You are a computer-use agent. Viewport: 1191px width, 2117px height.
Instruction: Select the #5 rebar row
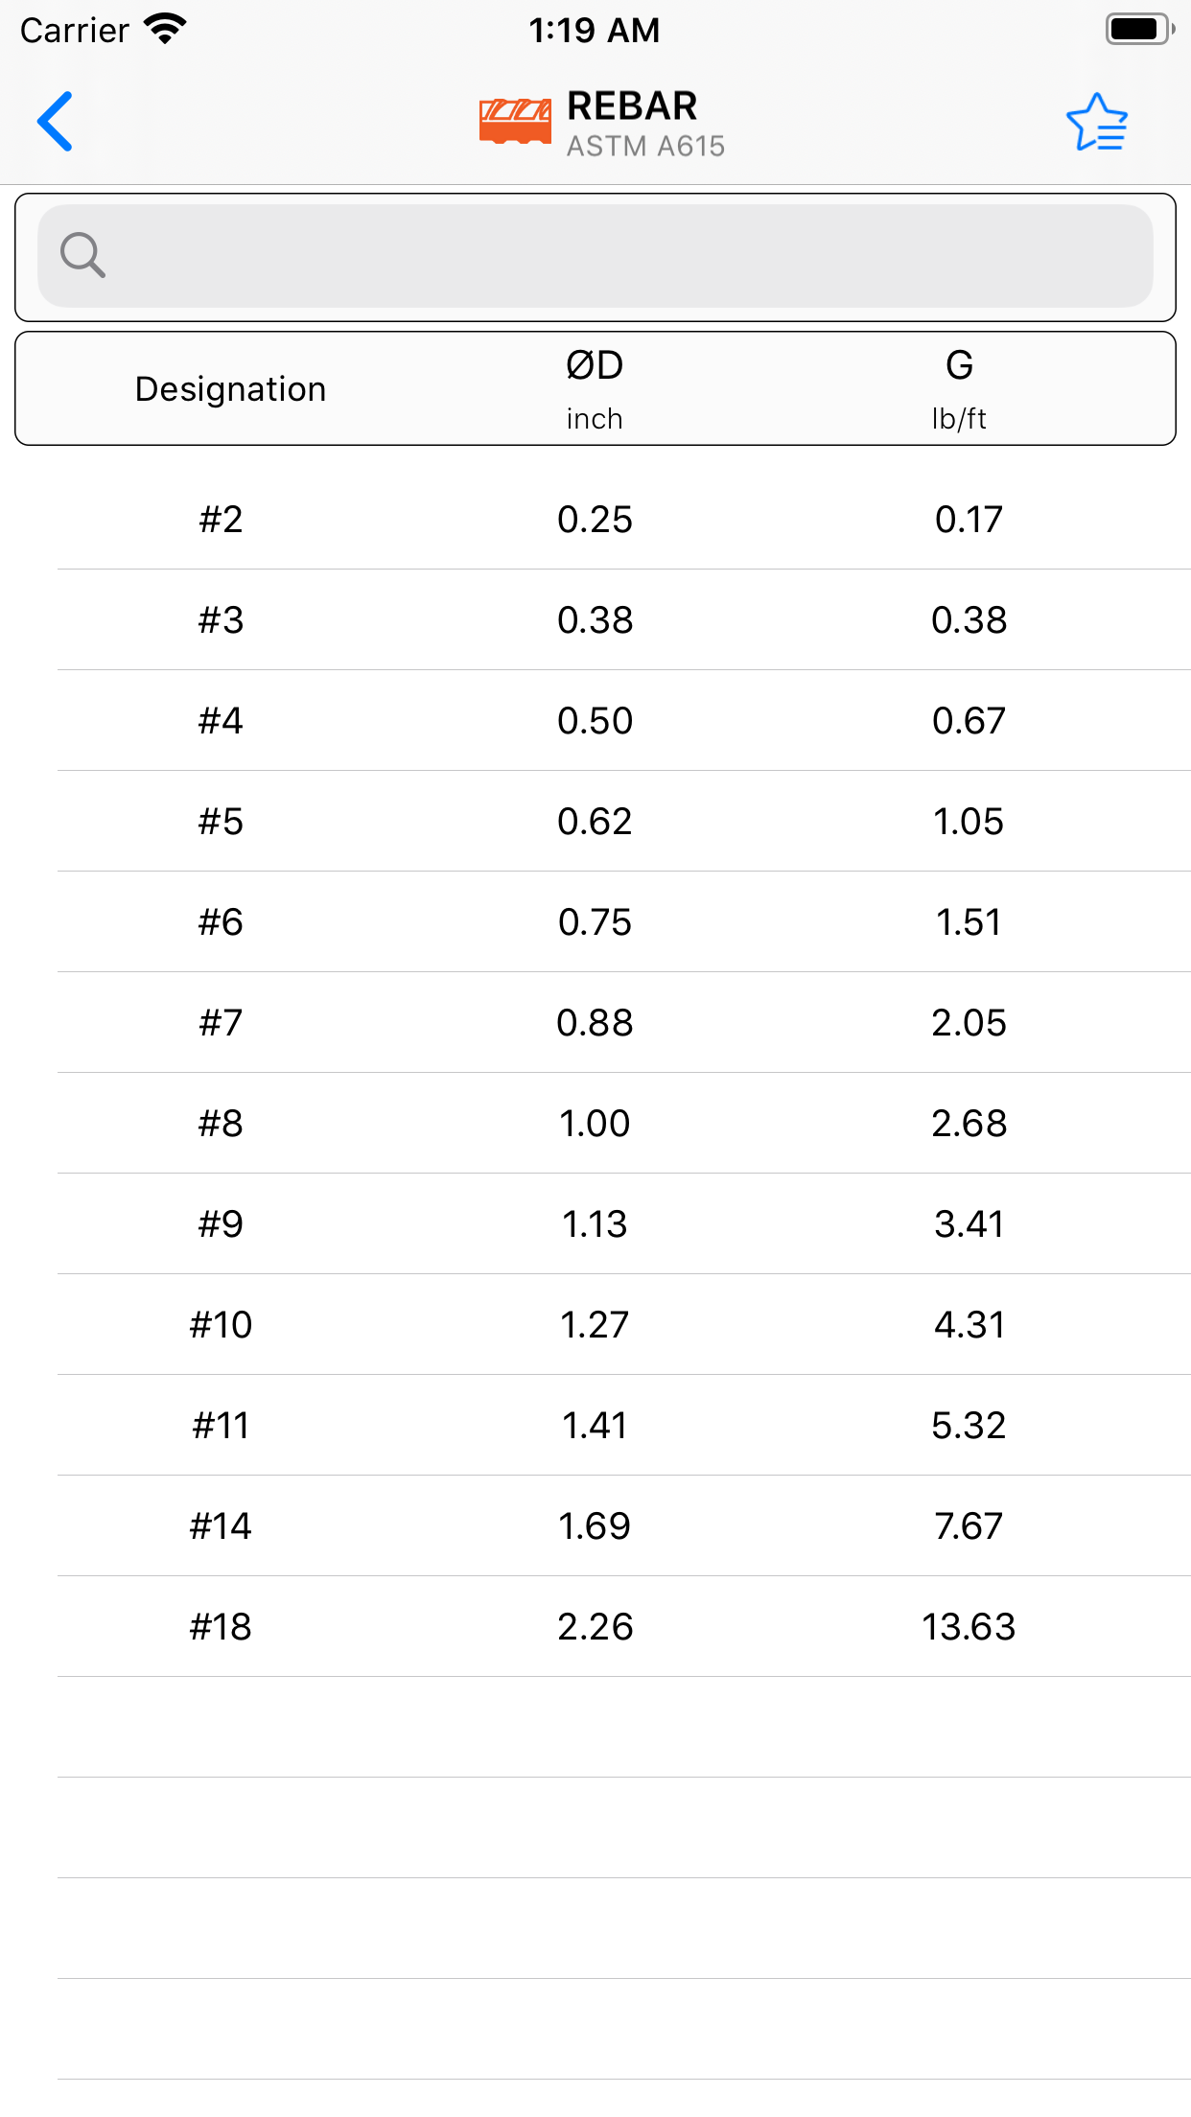point(595,821)
